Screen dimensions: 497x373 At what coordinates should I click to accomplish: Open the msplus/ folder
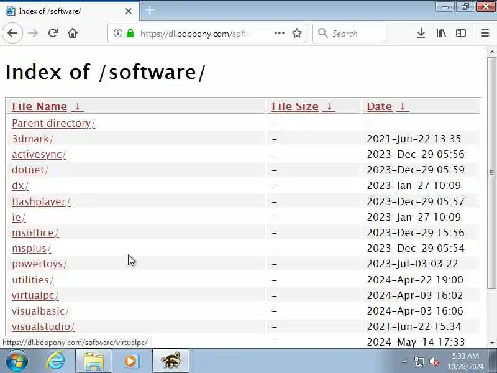click(32, 248)
